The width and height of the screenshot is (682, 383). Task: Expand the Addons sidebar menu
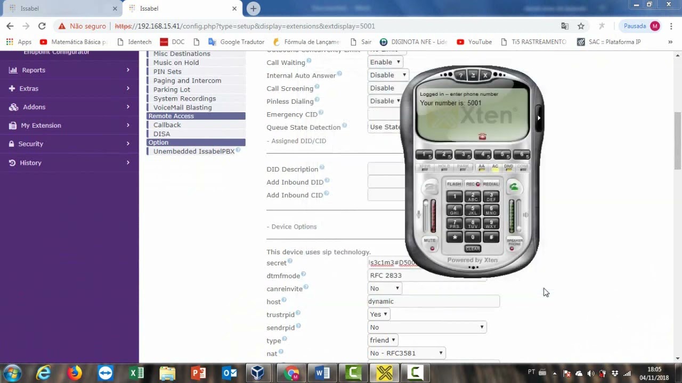(x=69, y=107)
